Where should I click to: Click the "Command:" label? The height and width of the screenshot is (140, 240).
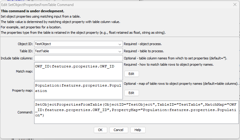[x=25, y=113]
